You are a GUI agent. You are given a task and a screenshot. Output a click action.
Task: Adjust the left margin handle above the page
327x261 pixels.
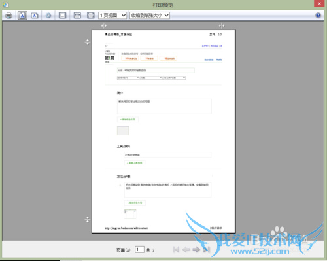pyautogui.click(x=104, y=26)
